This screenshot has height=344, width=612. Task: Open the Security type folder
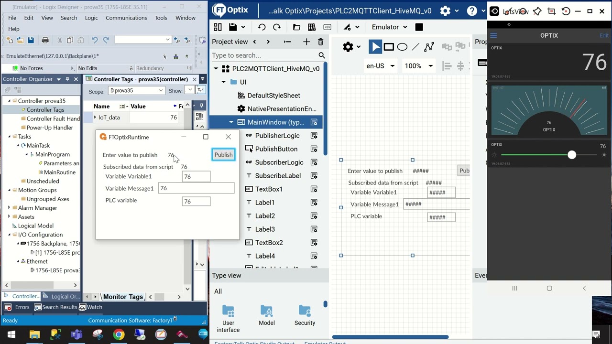tap(305, 316)
